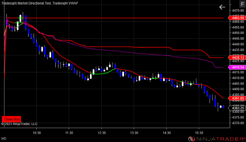
Task: Click the magenta 4419.54 price marker
Action: tap(237, 67)
